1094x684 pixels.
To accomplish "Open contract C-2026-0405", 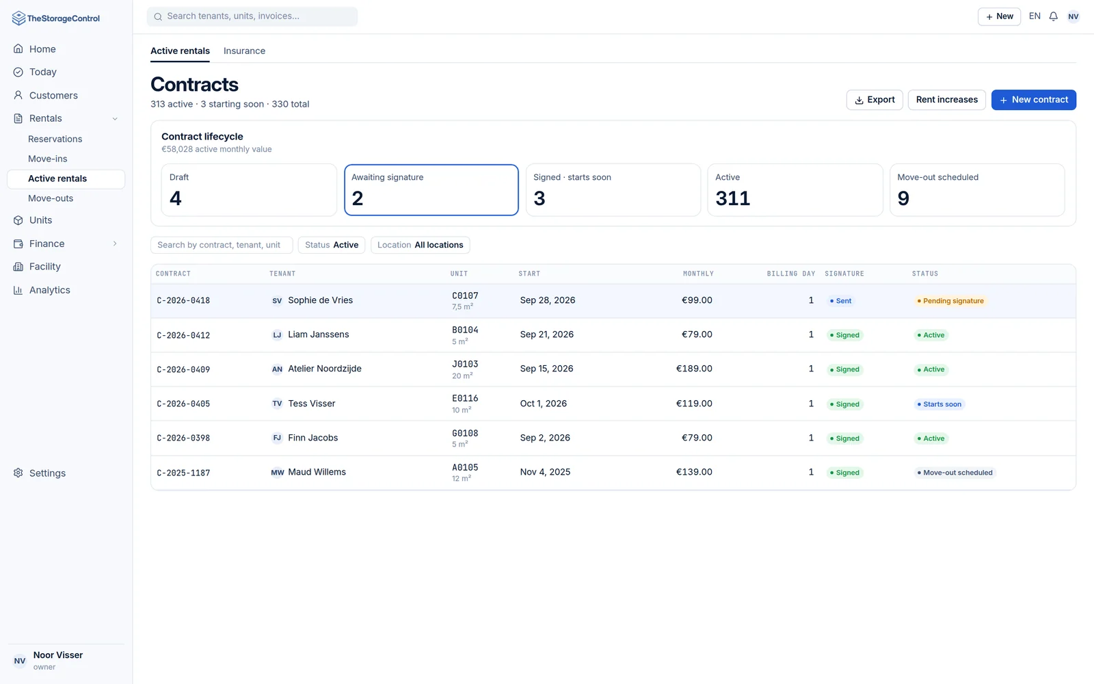I will click(x=183, y=404).
